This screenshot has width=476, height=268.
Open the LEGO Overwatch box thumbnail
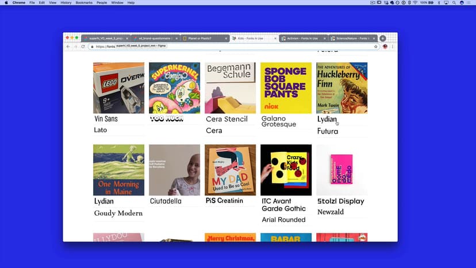coord(118,88)
